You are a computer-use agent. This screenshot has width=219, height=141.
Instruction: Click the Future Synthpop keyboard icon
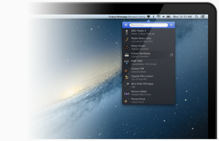127,55
